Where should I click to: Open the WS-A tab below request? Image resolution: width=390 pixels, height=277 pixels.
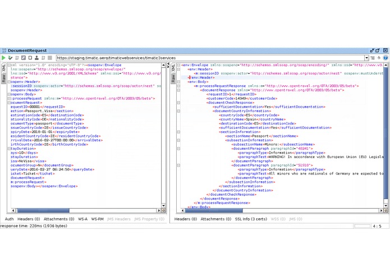(x=82, y=219)
